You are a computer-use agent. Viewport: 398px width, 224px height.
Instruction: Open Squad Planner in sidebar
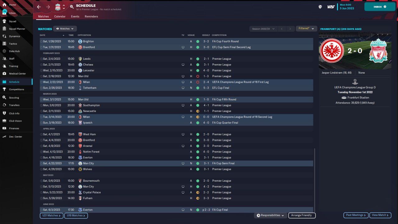pyautogui.click(x=16, y=29)
